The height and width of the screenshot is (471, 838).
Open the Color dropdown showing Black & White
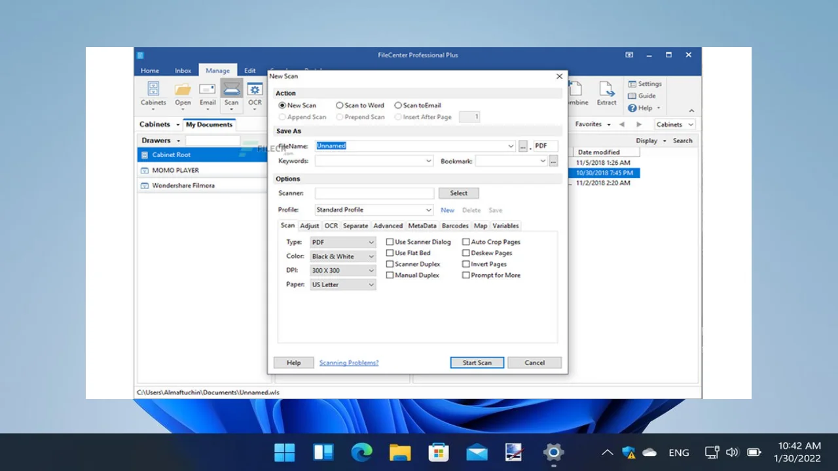[x=343, y=256]
